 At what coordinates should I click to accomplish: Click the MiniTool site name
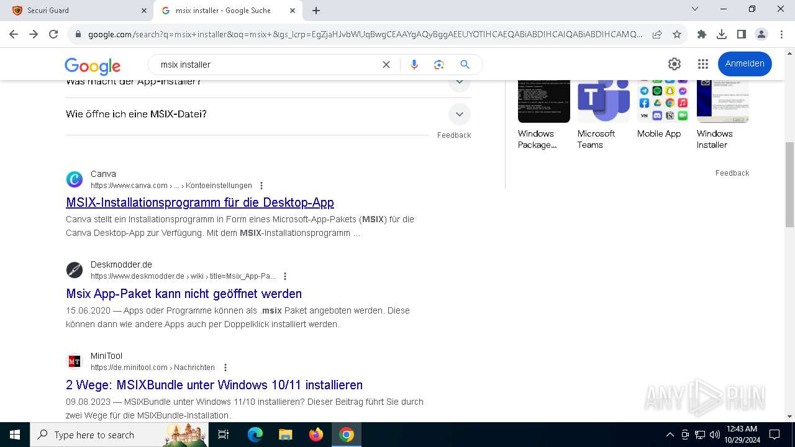[106, 356]
